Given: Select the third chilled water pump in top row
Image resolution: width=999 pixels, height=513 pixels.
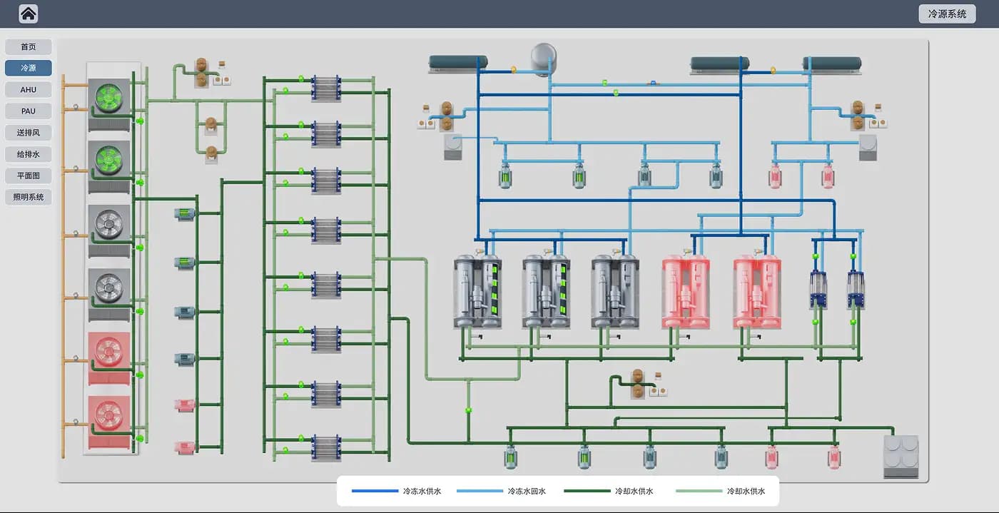Looking at the screenshot, I should (644, 175).
